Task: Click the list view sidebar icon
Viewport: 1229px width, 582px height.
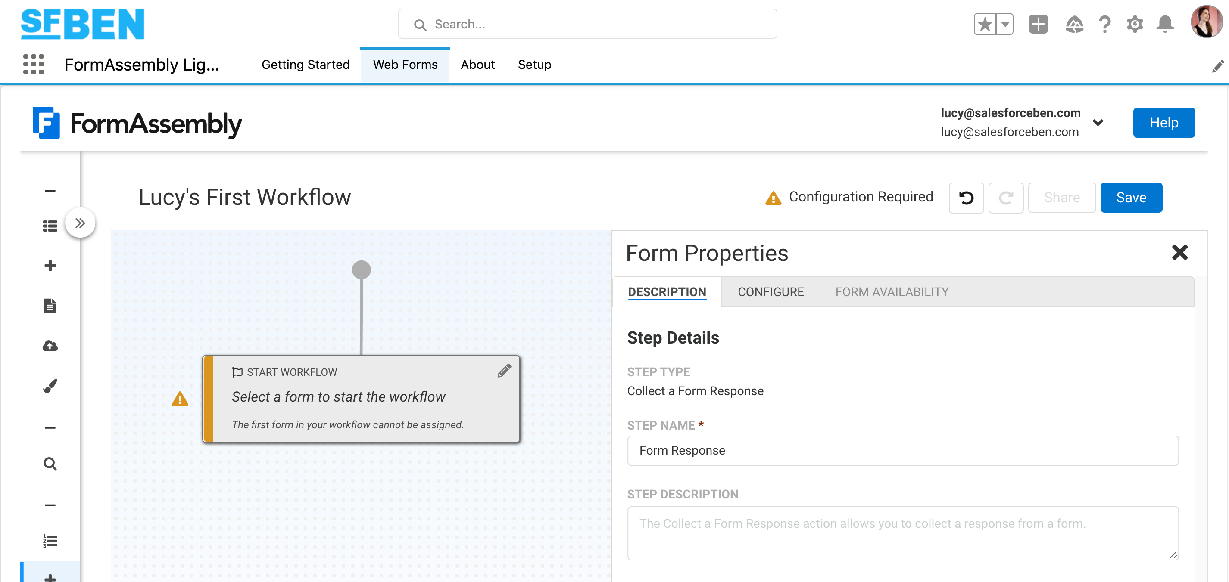Action: [50, 226]
